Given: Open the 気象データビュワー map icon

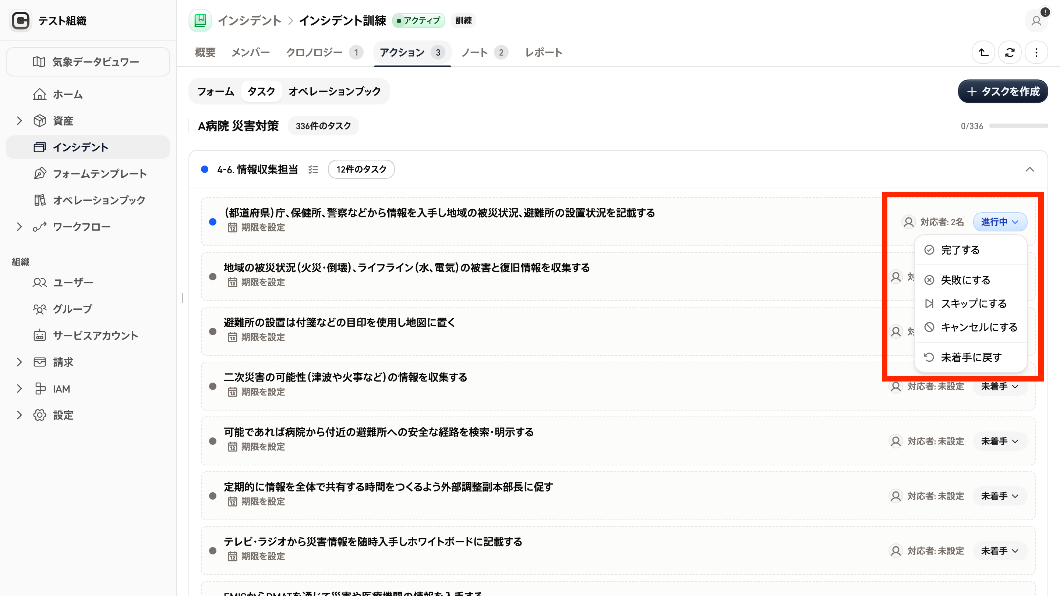Looking at the screenshot, I should click(x=39, y=62).
